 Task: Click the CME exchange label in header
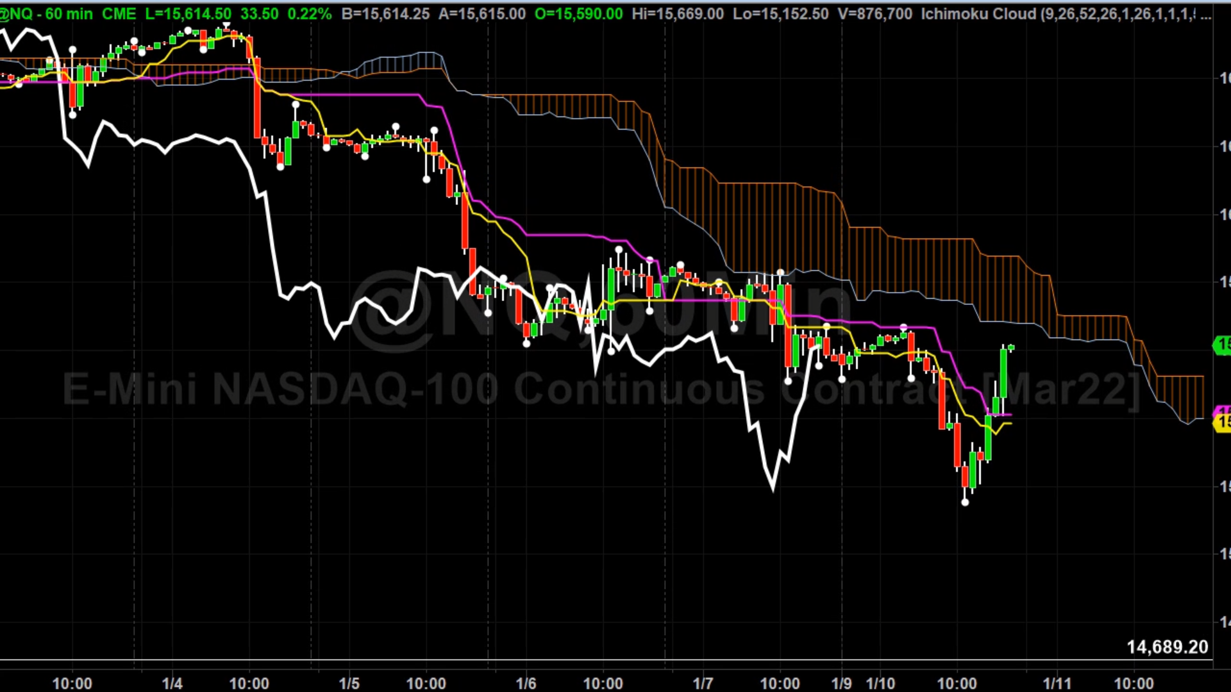pyautogui.click(x=119, y=13)
